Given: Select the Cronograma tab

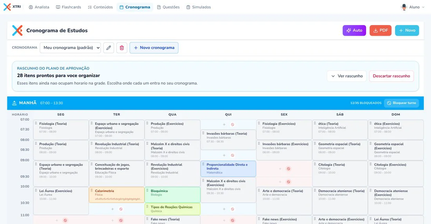Looking at the screenshot, I should (135, 7).
